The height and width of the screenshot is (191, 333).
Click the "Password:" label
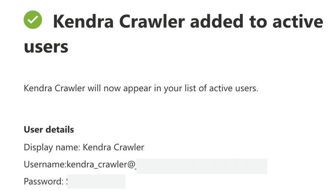44,181
